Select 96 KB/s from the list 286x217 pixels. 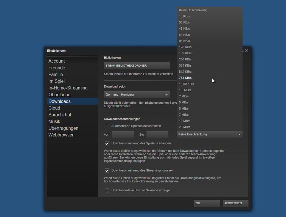coord(209,41)
